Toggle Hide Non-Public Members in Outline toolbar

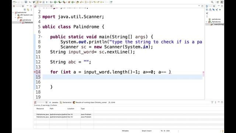(220, 10)
